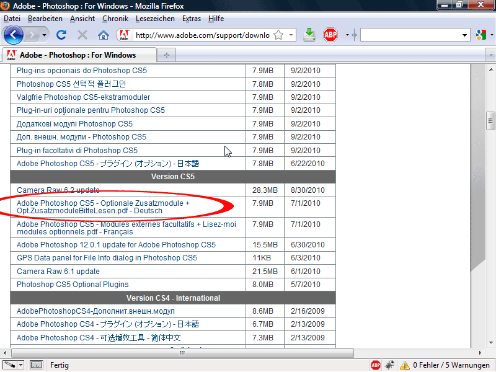Open the Ansicht menu
Viewport: 496px width, 372px height.
pos(82,19)
